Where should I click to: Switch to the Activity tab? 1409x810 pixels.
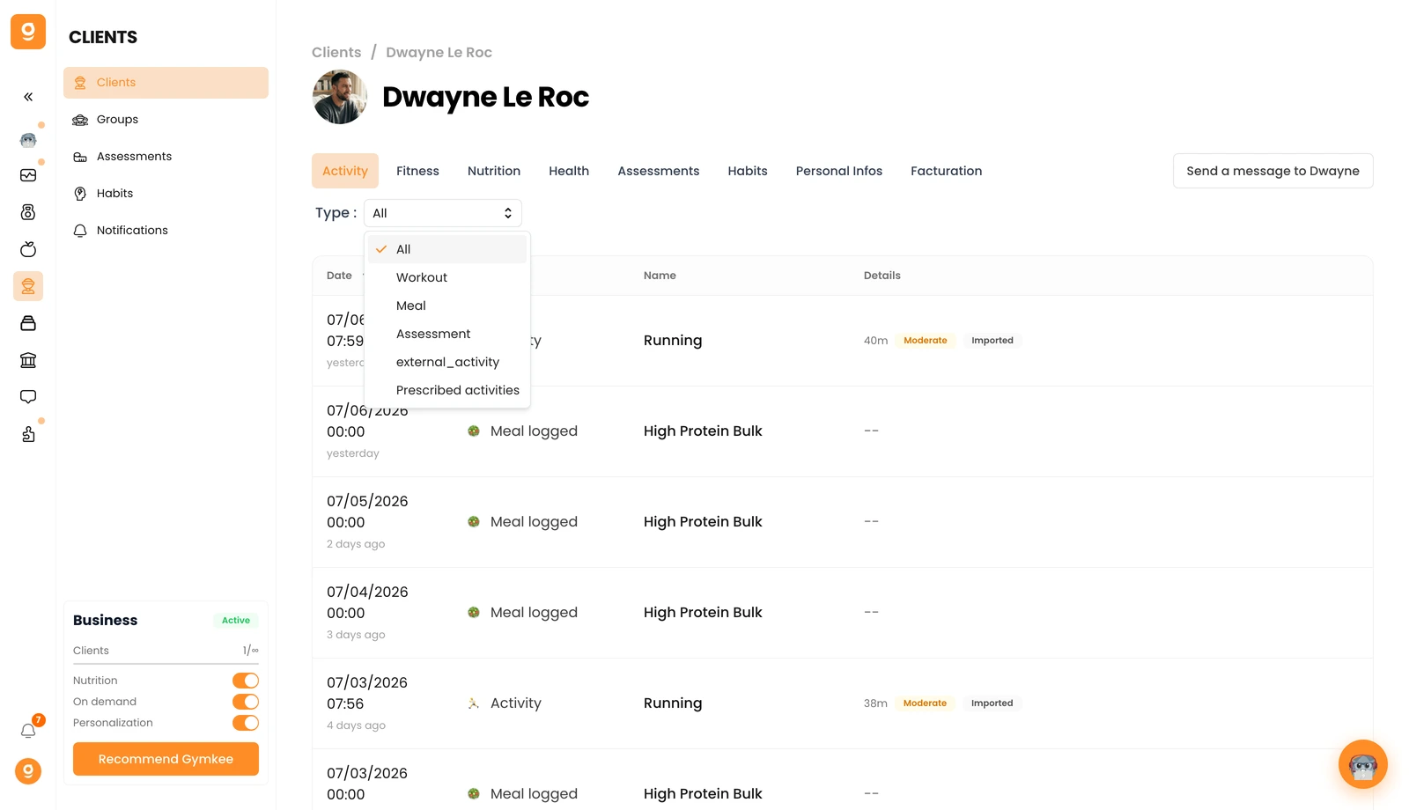click(345, 171)
